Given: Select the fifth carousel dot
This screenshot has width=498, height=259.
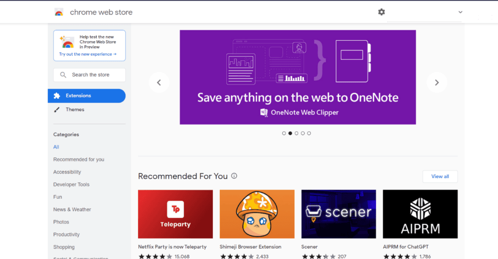Looking at the screenshot, I should 309,133.
